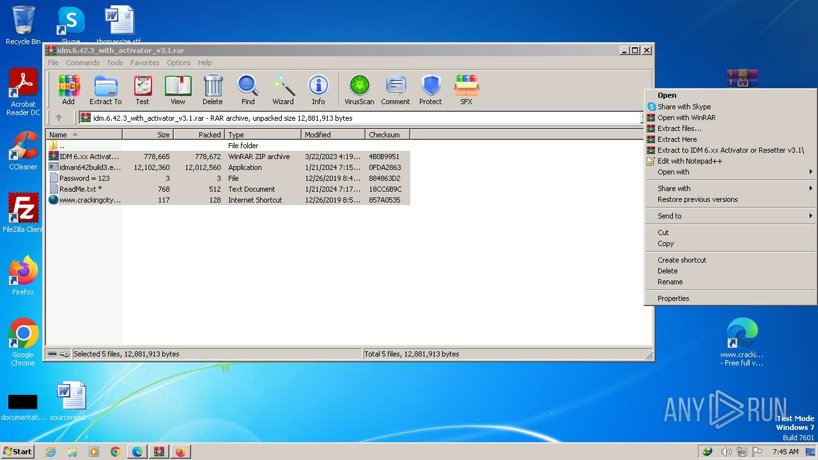Open the Find magnifier tool
This screenshot has height=460, width=818.
[248, 89]
